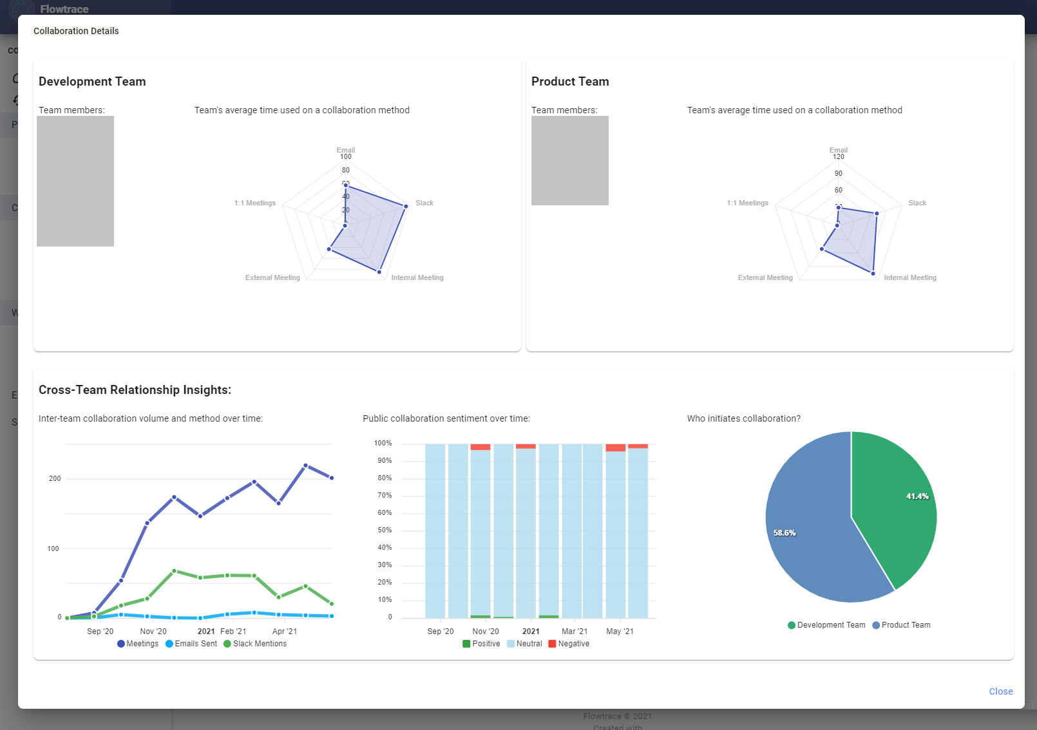Screen dimensions: 1037x730
Task: Click 1:1 Meetings label on Product radar
Action: point(748,203)
